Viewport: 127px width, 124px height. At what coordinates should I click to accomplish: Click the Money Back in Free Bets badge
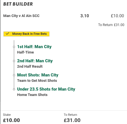[26, 34]
